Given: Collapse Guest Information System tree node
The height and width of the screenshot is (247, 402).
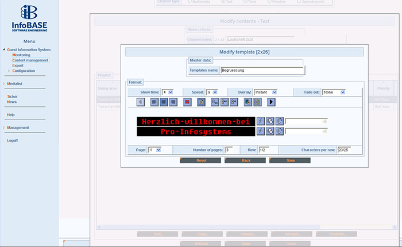Looking at the screenshot, I should (x=4, y=49).
